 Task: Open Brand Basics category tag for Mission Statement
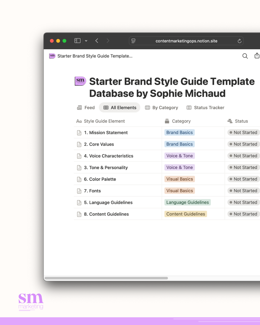point(179,133)
